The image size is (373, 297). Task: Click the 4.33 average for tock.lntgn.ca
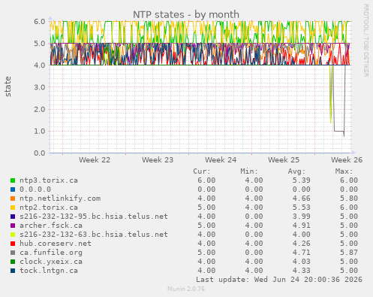[302, 271]
